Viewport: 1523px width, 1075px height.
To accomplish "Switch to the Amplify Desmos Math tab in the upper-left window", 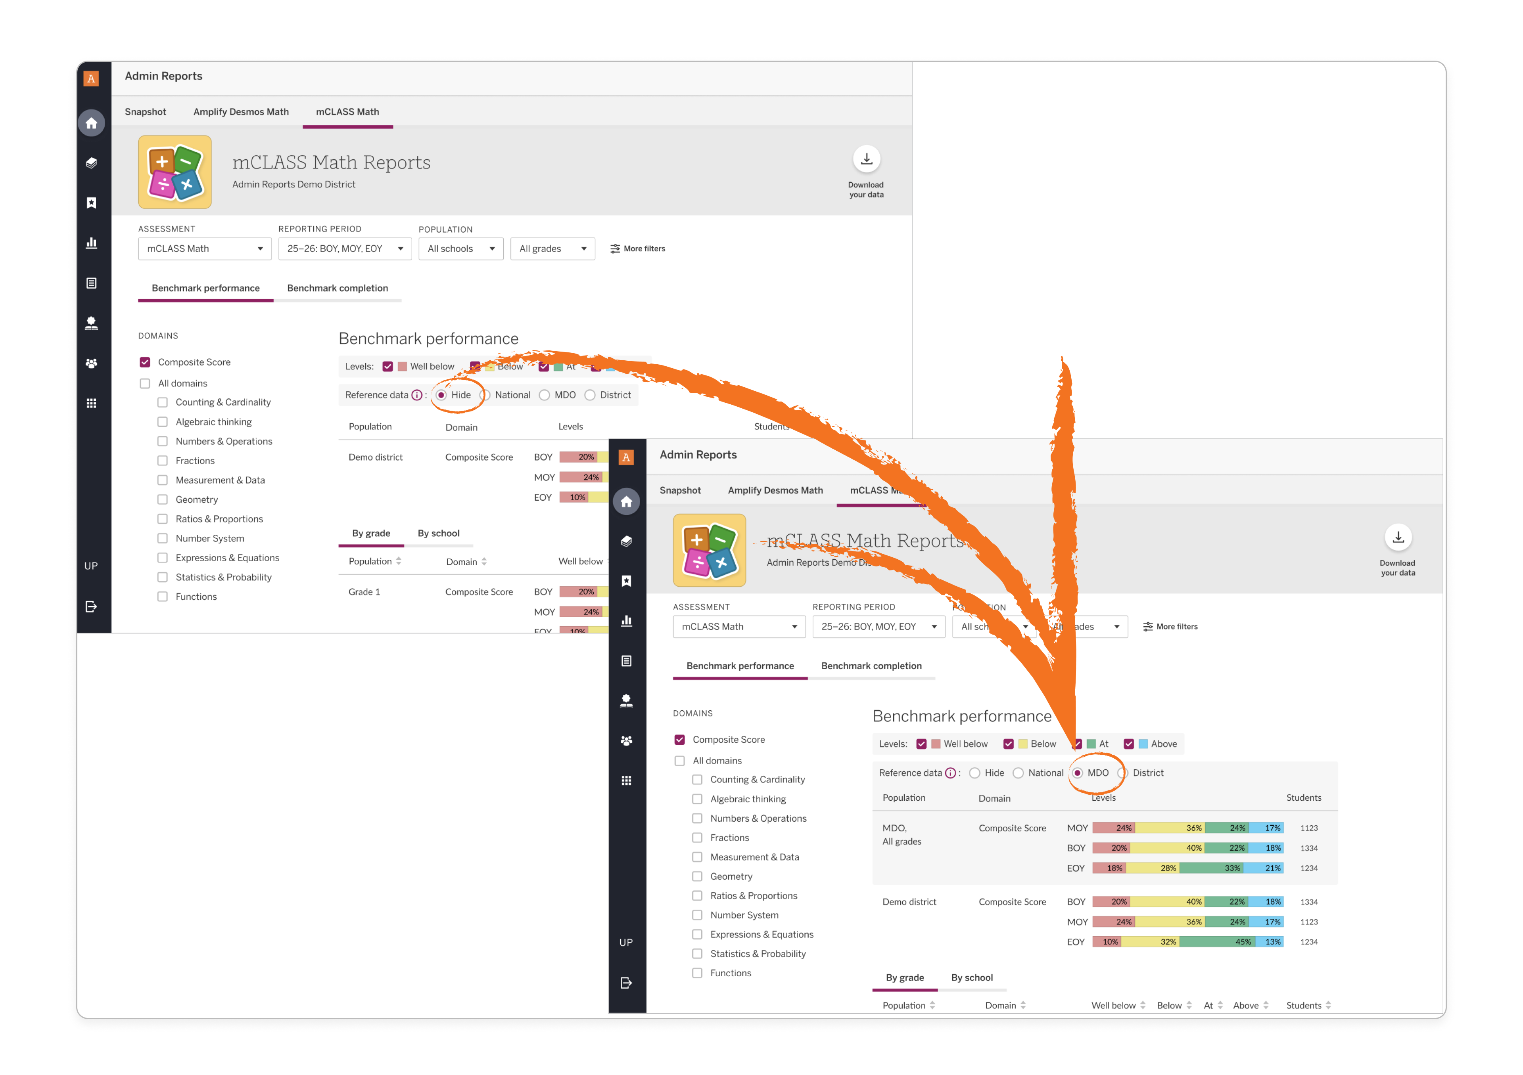I will (x=241, y=111).
